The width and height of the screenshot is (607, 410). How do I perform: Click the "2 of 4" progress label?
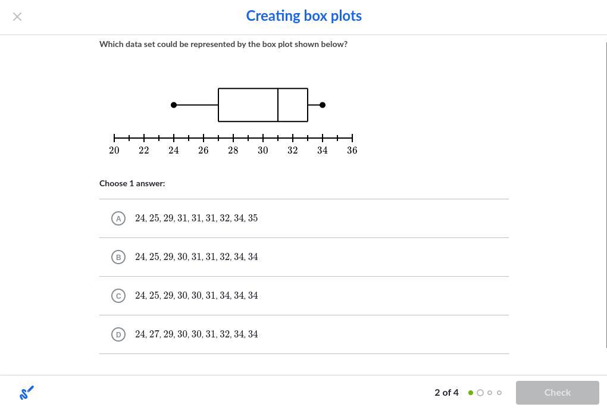tap(446, 393)
